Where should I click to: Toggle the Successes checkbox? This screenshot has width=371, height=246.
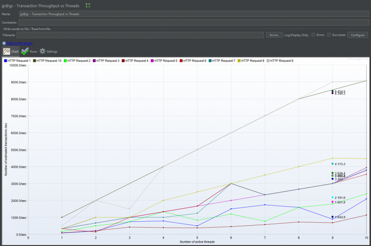tap(329, 35)
